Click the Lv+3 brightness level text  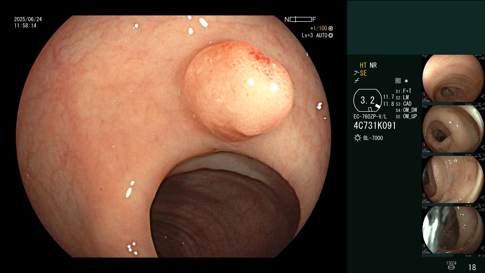(x=307, y=35)
